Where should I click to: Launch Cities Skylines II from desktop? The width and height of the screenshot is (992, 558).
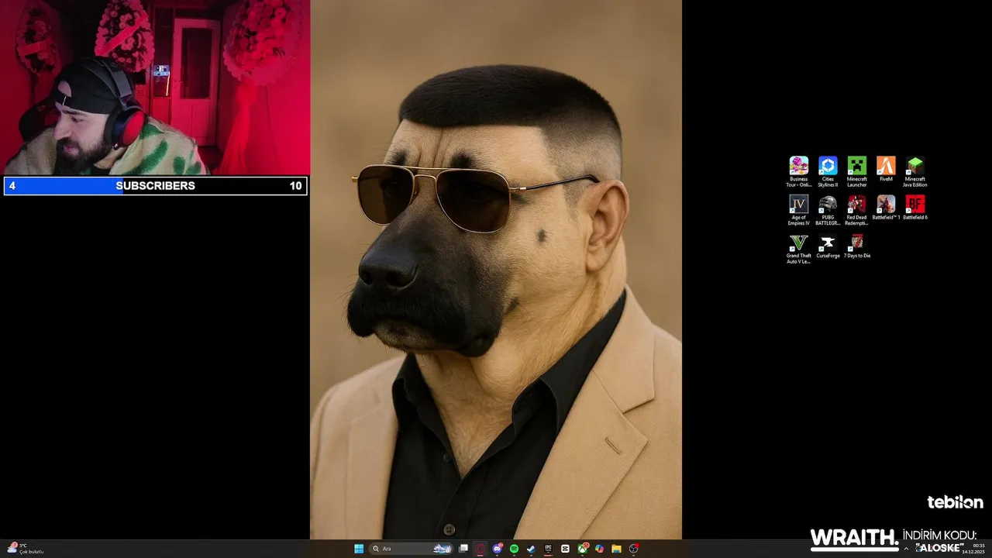tap(828, 171)
